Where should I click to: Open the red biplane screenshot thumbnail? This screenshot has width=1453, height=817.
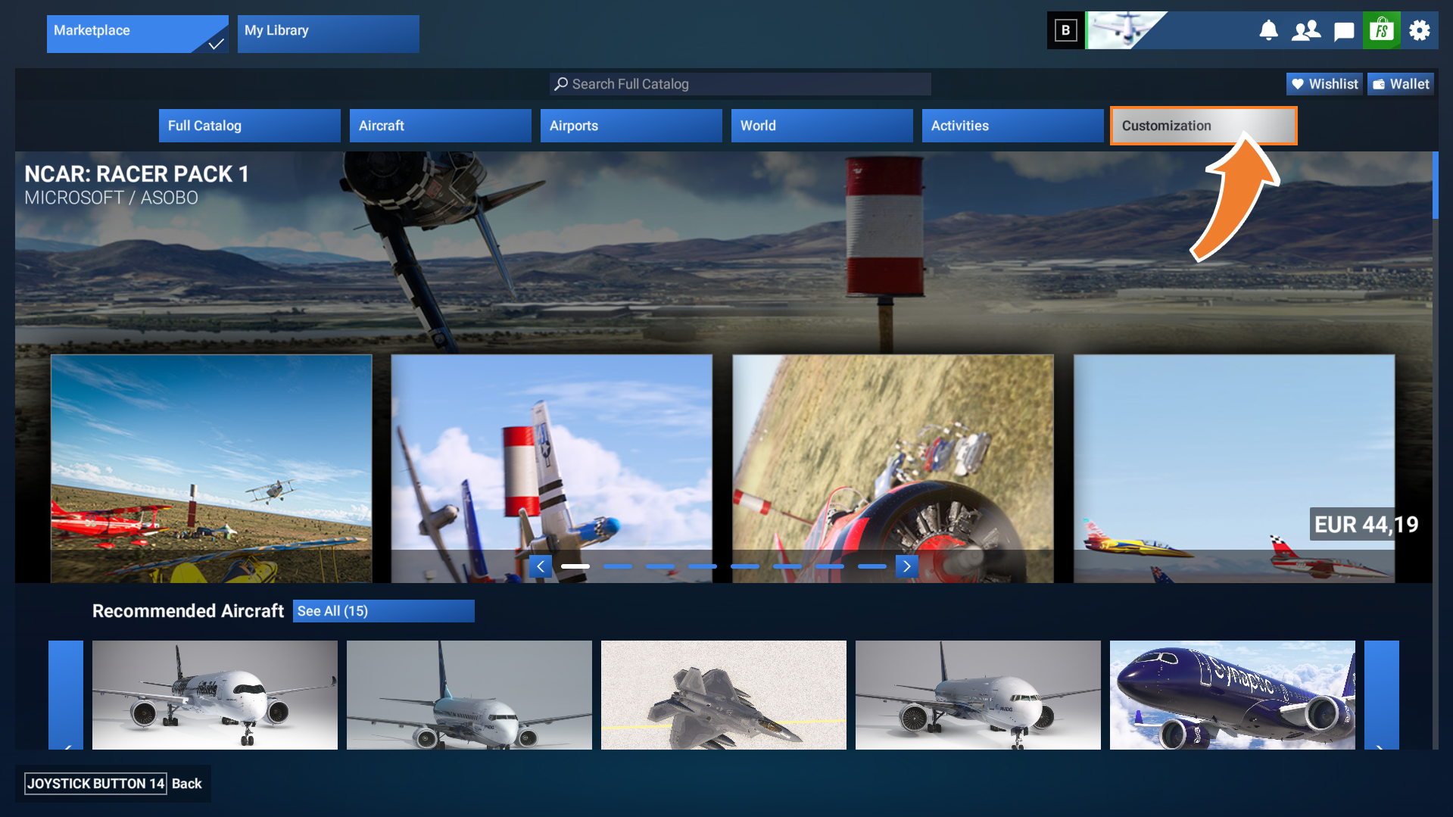pyautogui.click(x=211, y=469)
